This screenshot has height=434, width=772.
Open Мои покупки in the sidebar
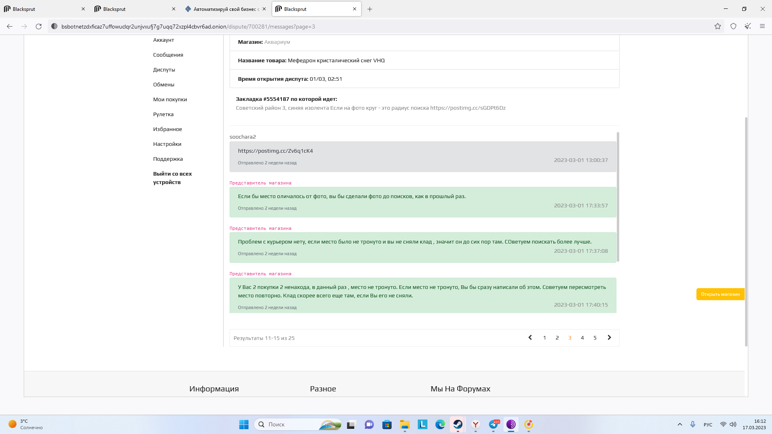(170, 99)
